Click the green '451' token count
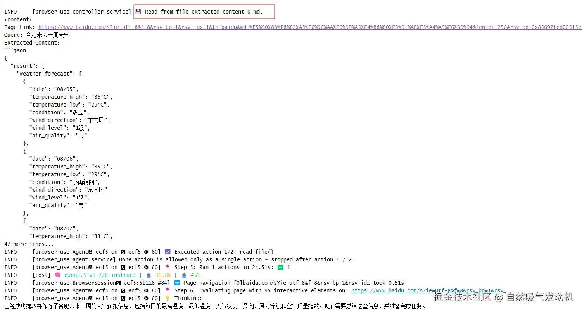582x311 pixels. (x=195, y=275)
